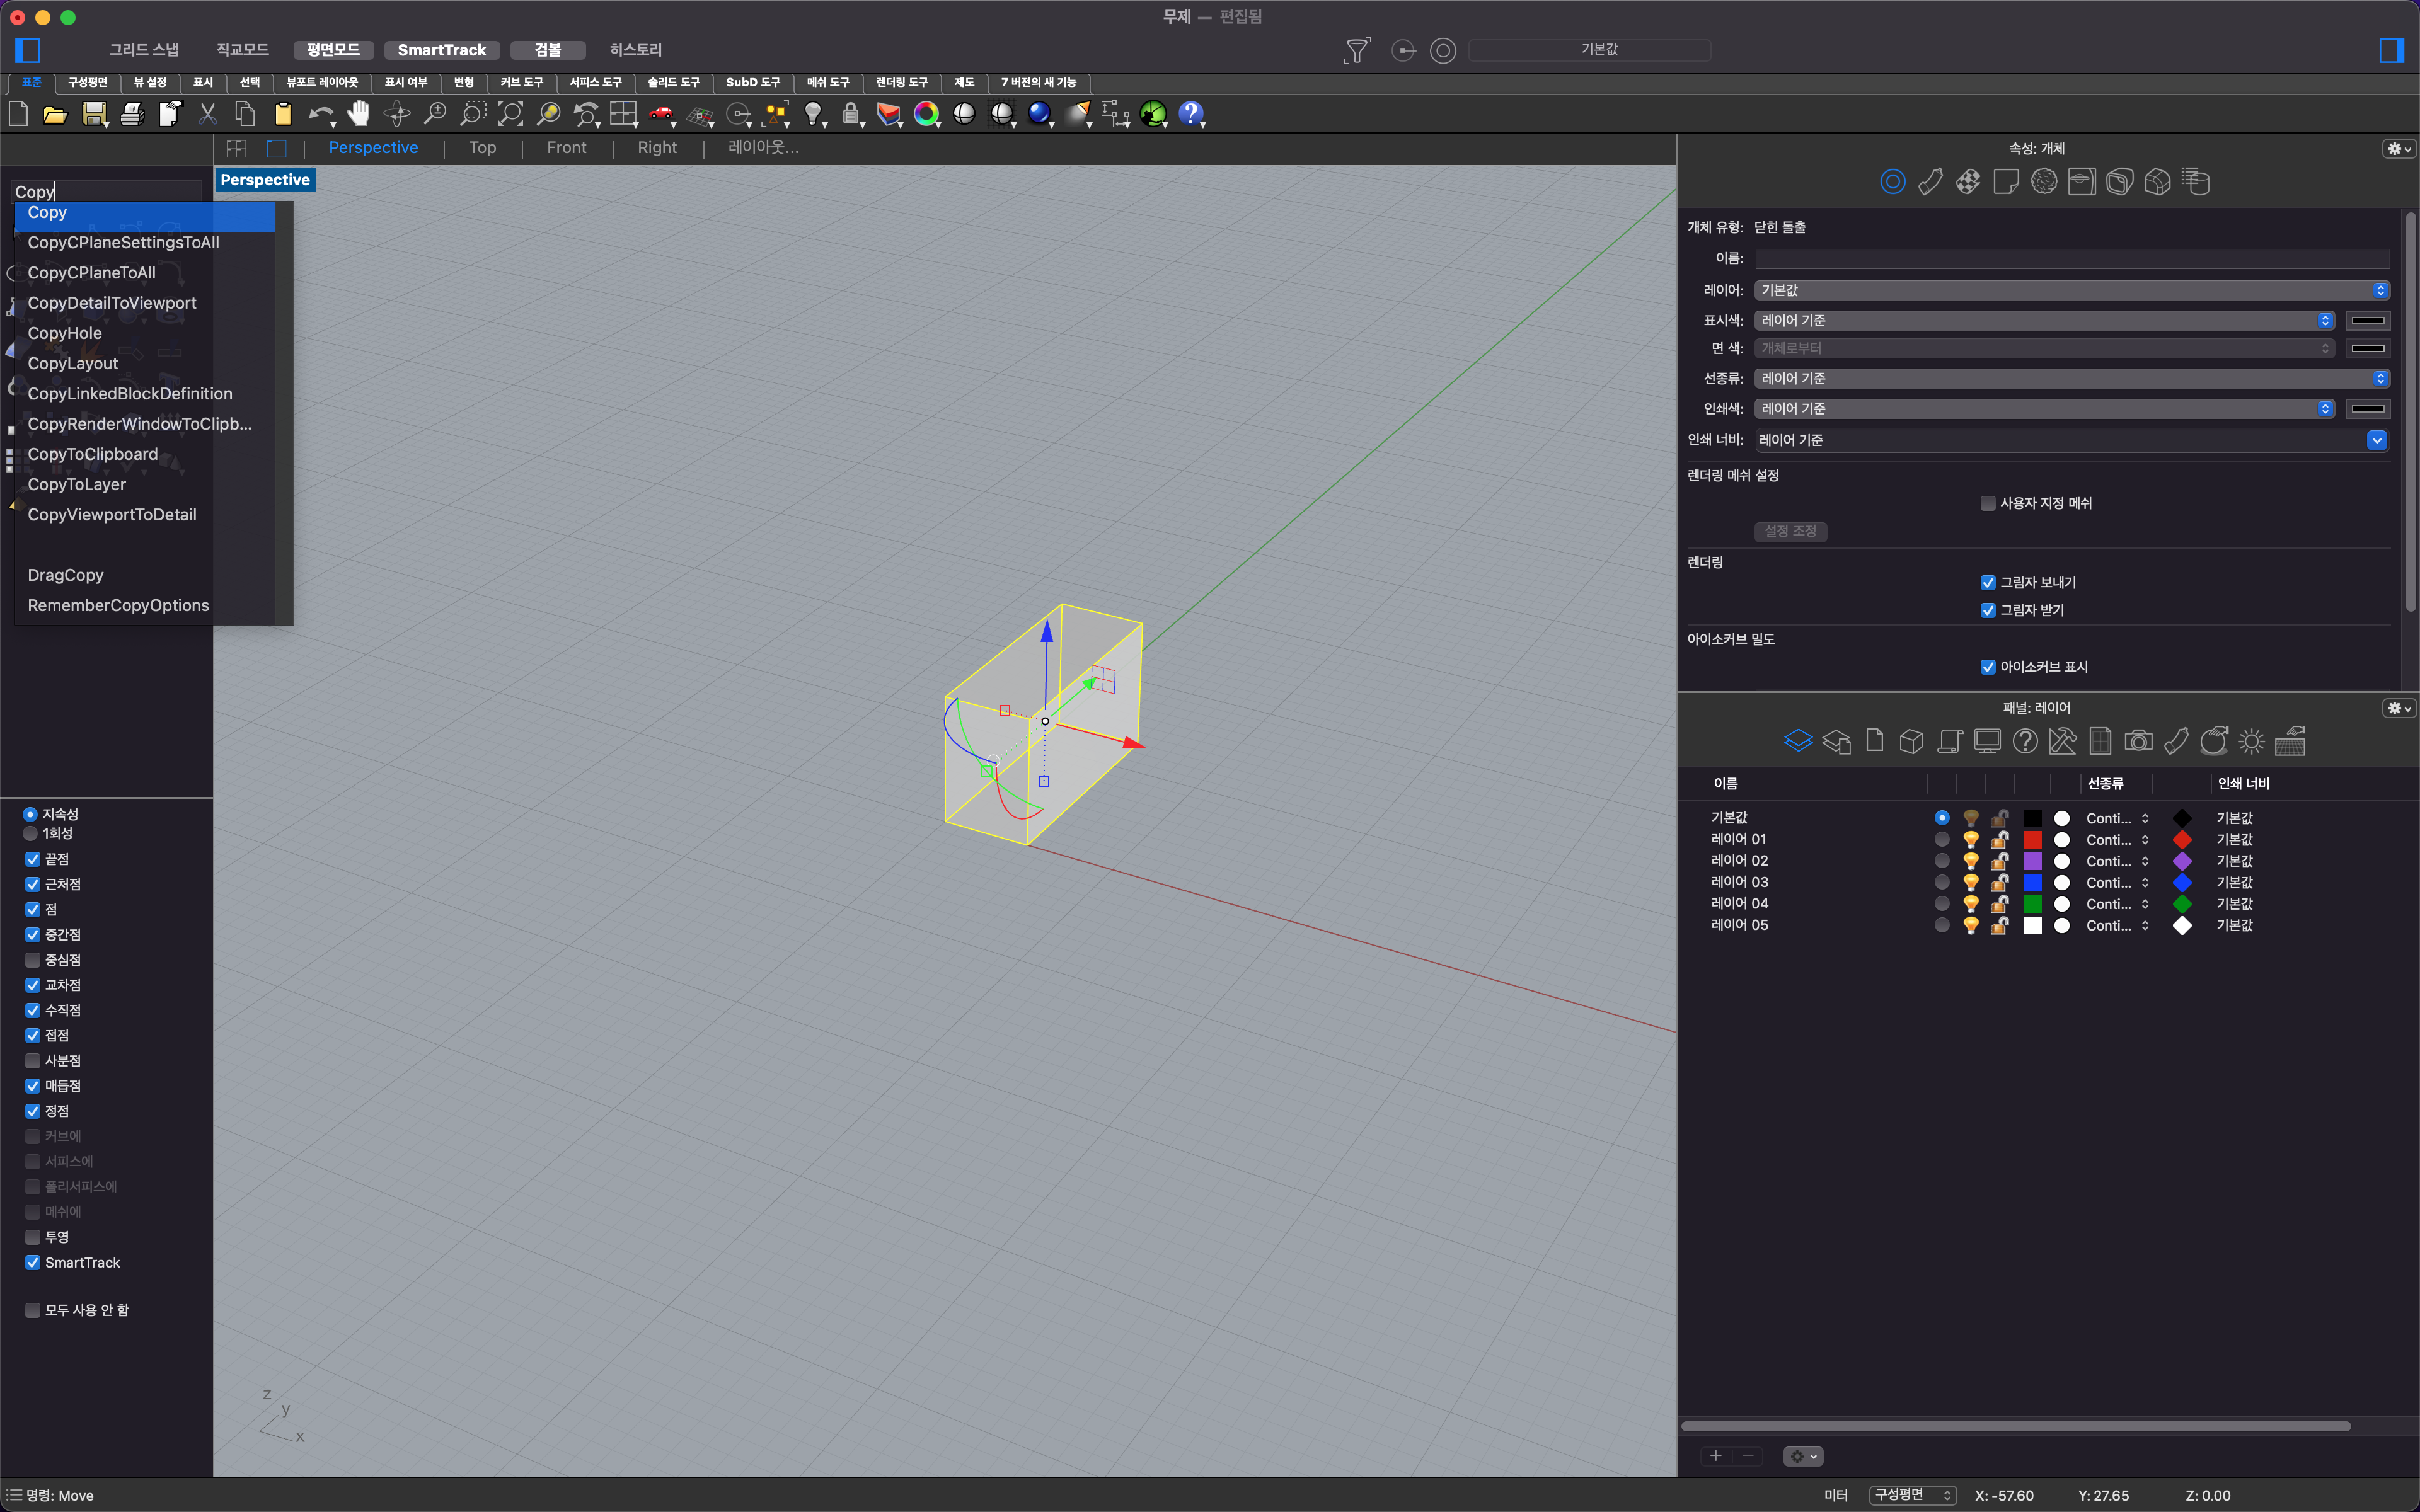
Task: Click the color wheel toolbar icon
Action: 927,114
